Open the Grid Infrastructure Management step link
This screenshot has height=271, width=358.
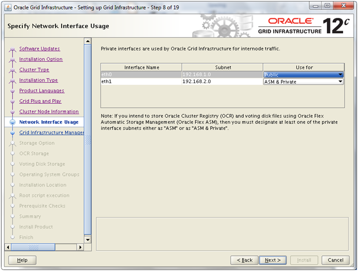(51, 133)
